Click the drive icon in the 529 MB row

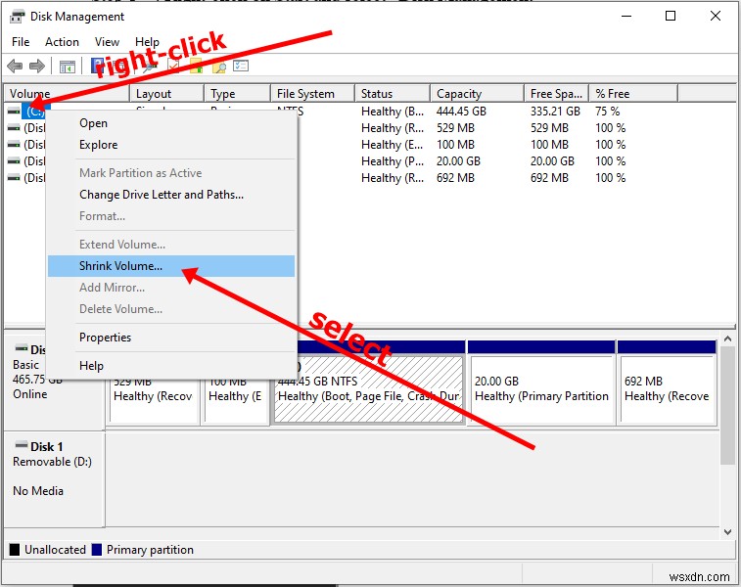pyautogui.click(x=14, y=128)
